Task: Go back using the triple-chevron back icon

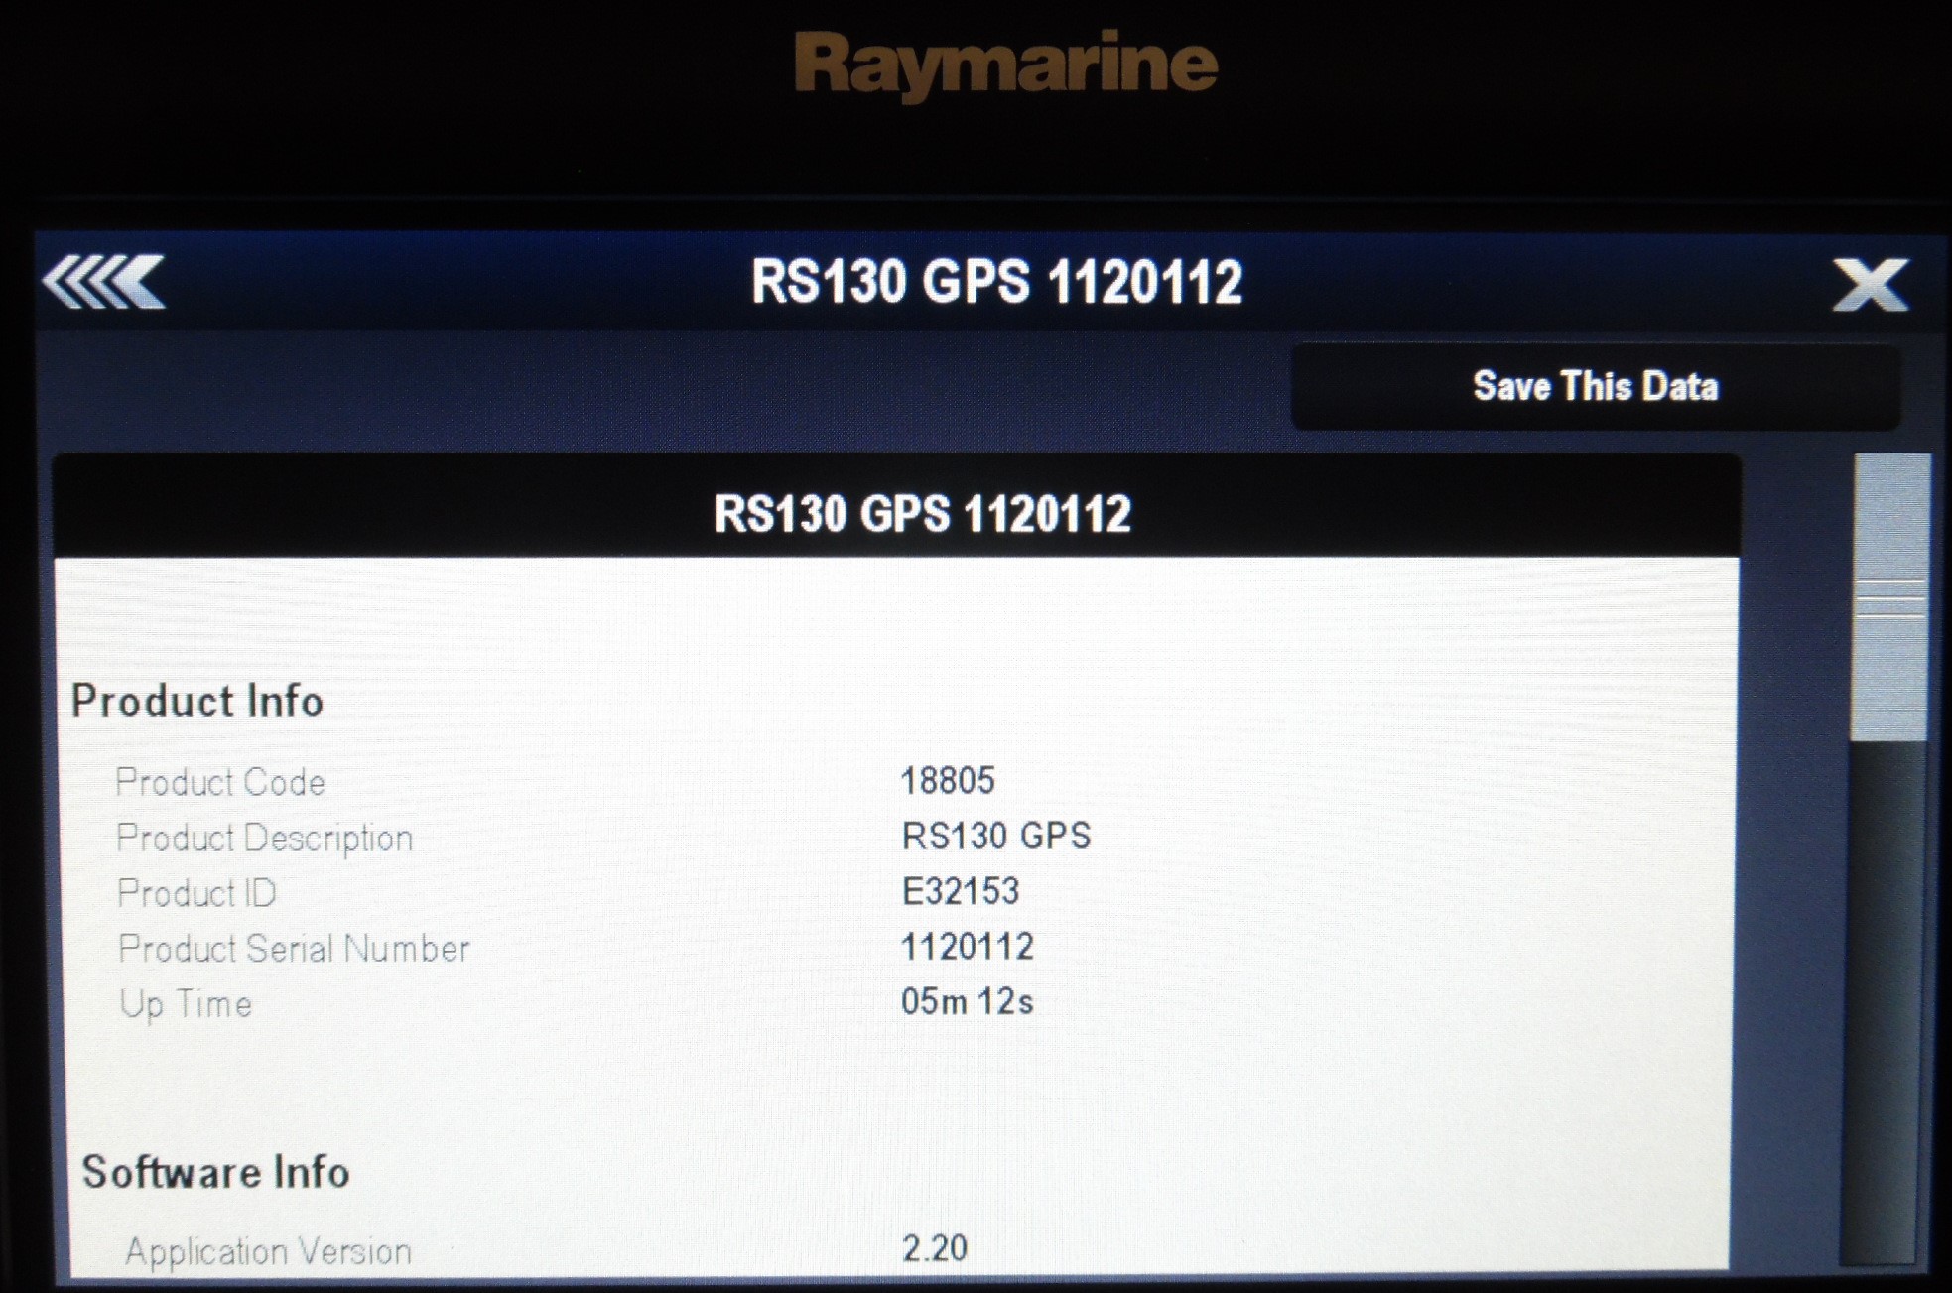Action: tap(103, 283)
